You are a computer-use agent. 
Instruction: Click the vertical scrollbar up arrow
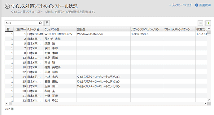click(209, 28)
